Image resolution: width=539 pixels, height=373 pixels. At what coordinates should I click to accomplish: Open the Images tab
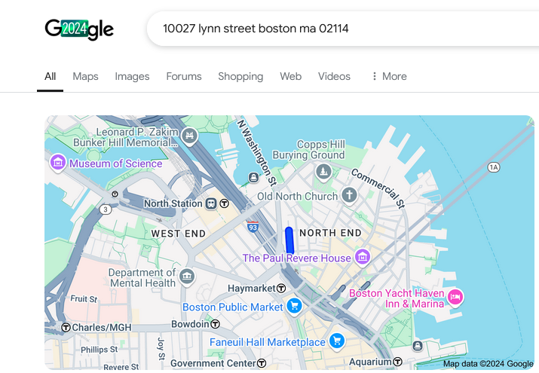[132, 76]
